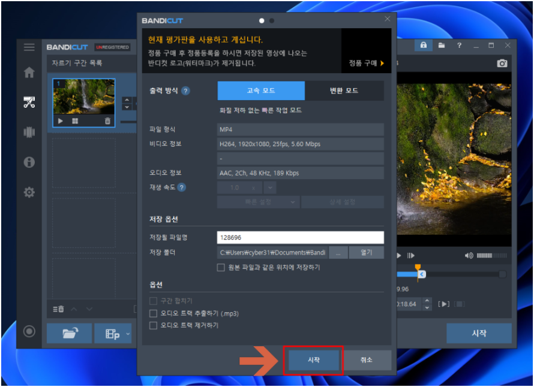Click 시작 button in main Bandicut window
The height and width of the screenshot is (387, 534).
pos(479,333)
